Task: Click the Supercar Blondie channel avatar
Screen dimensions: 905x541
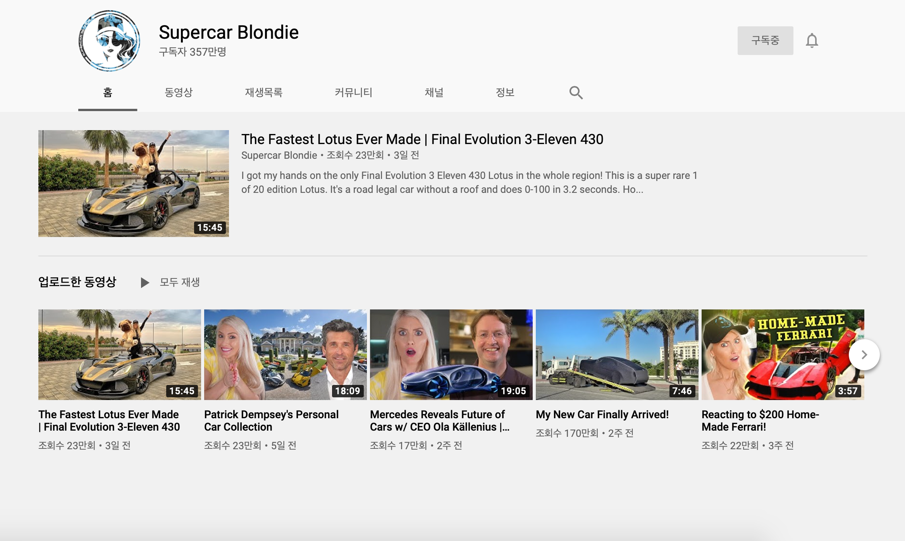Action: pyautogui.click(x=110, y=41)
